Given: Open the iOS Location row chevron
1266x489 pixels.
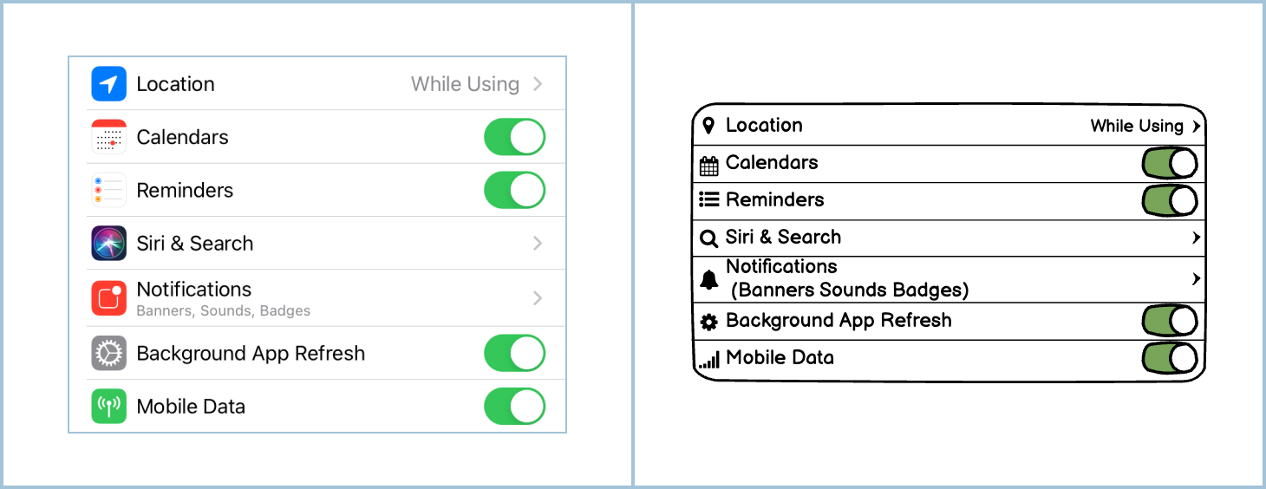Looking at the screenshot, I should (538, 84).
